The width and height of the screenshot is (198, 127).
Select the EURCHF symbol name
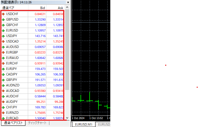coord(12,63)
